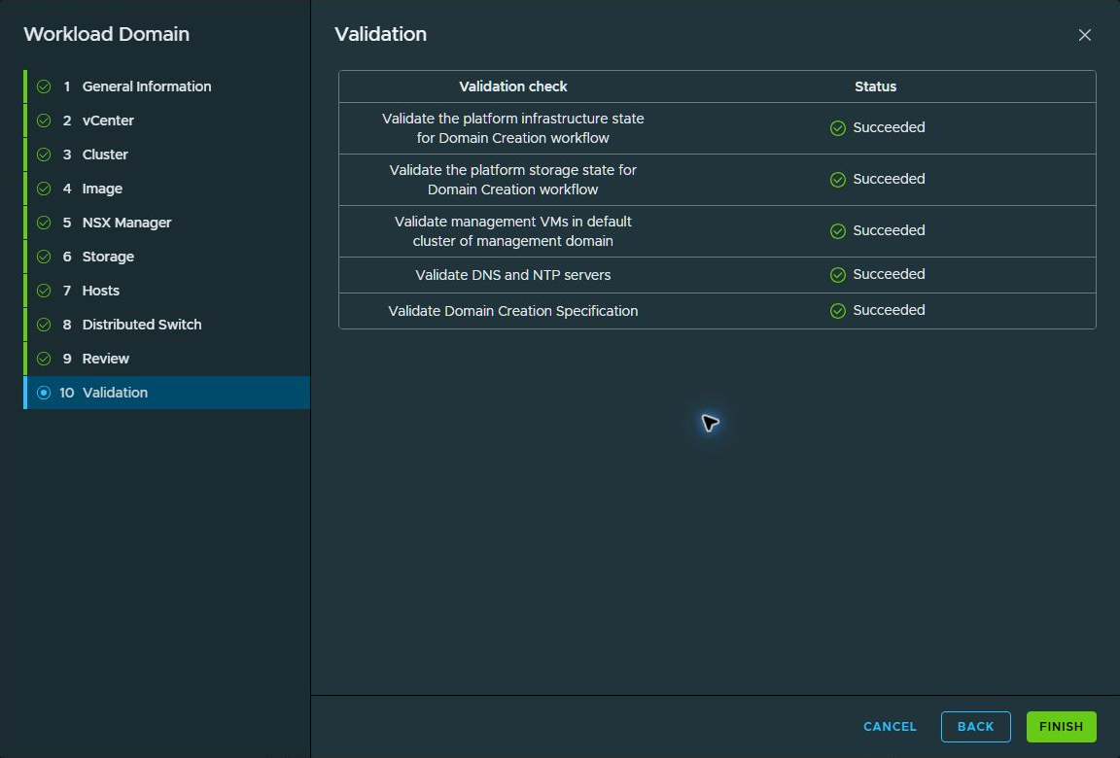
Task: Click 'Validate the platform infrastructure state' text
Action: click(513, 127)
